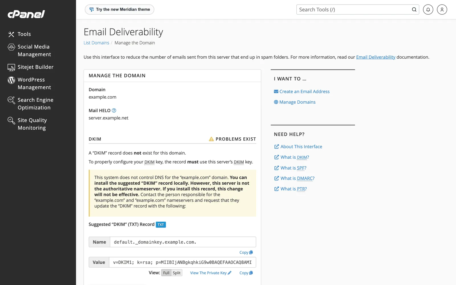The height and width of the screenshot is (285, 456).
Task: Open notifications bell icon
Action: click(428, 9)
